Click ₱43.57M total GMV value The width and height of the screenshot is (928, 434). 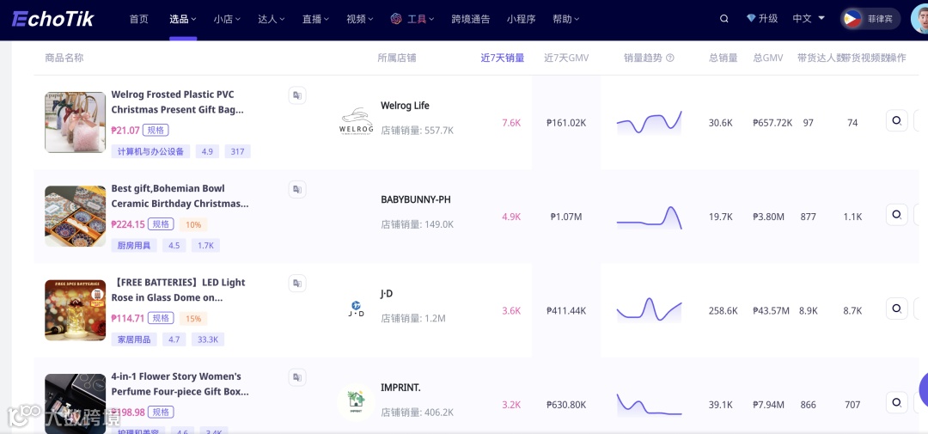[771, 310]
